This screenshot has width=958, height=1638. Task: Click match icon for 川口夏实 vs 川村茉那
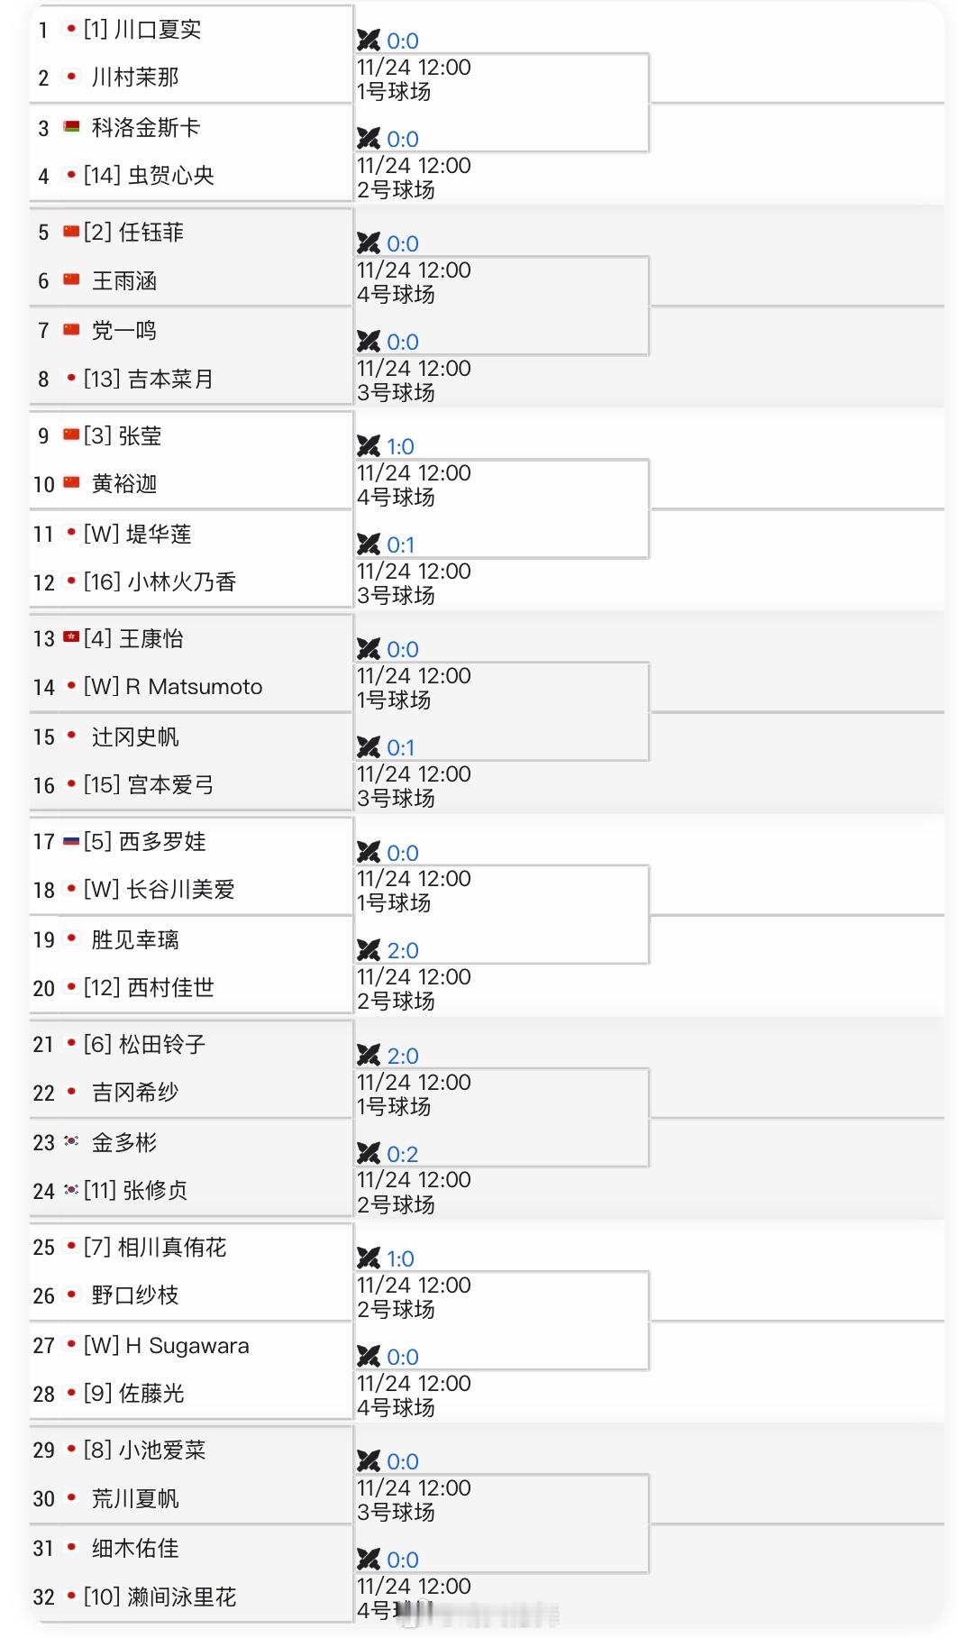[368, 40]
